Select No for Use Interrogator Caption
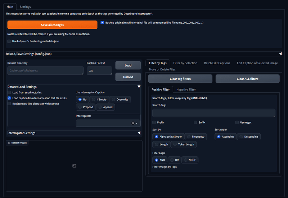 pyautogui.click(x=82, y=100)
